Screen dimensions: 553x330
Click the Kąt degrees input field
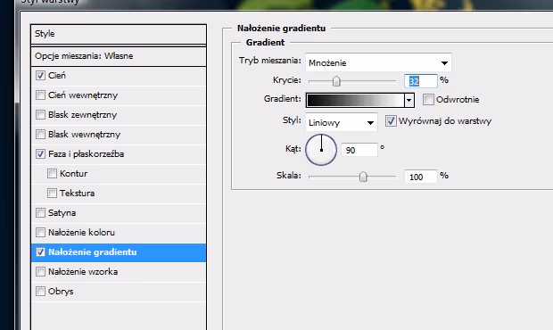tap(359, 150)
